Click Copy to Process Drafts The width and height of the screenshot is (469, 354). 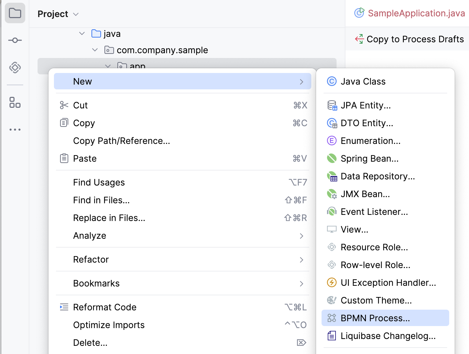click(x=415, y=39)
